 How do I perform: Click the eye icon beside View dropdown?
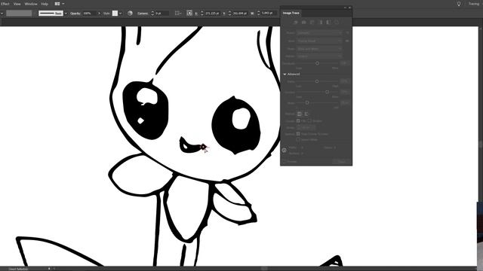coord(347,41)
